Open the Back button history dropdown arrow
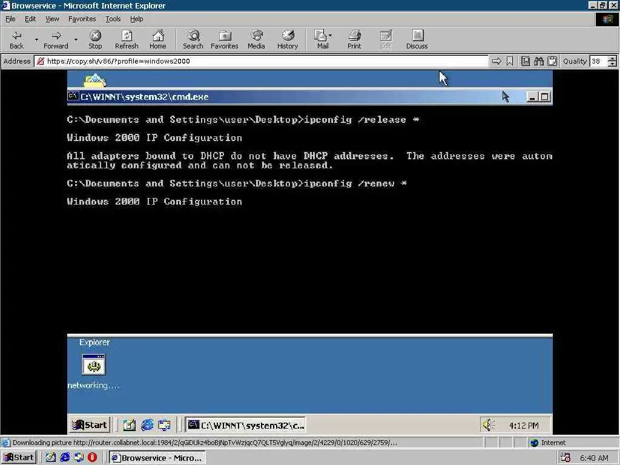Viewport: 620px width, 465px height. point(36,39)
